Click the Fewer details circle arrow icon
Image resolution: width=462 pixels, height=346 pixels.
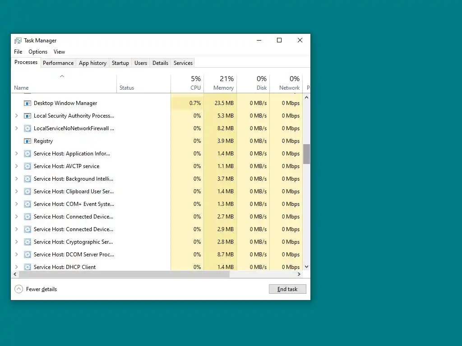point(18,289)
